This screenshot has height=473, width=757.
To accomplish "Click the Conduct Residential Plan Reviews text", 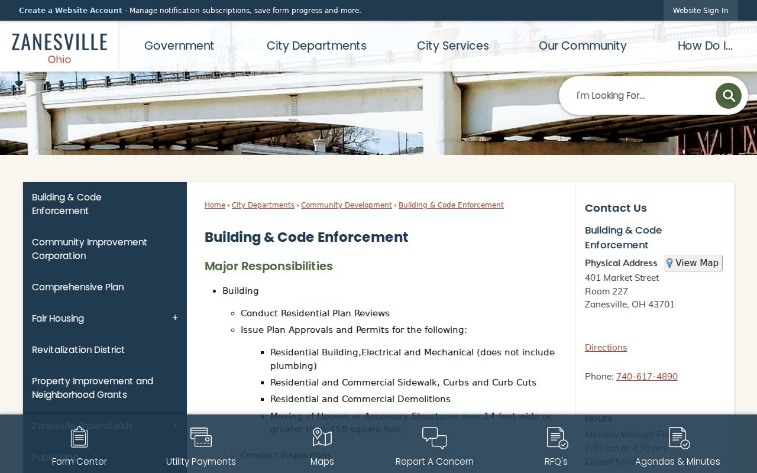I will (x=315, y=313).
